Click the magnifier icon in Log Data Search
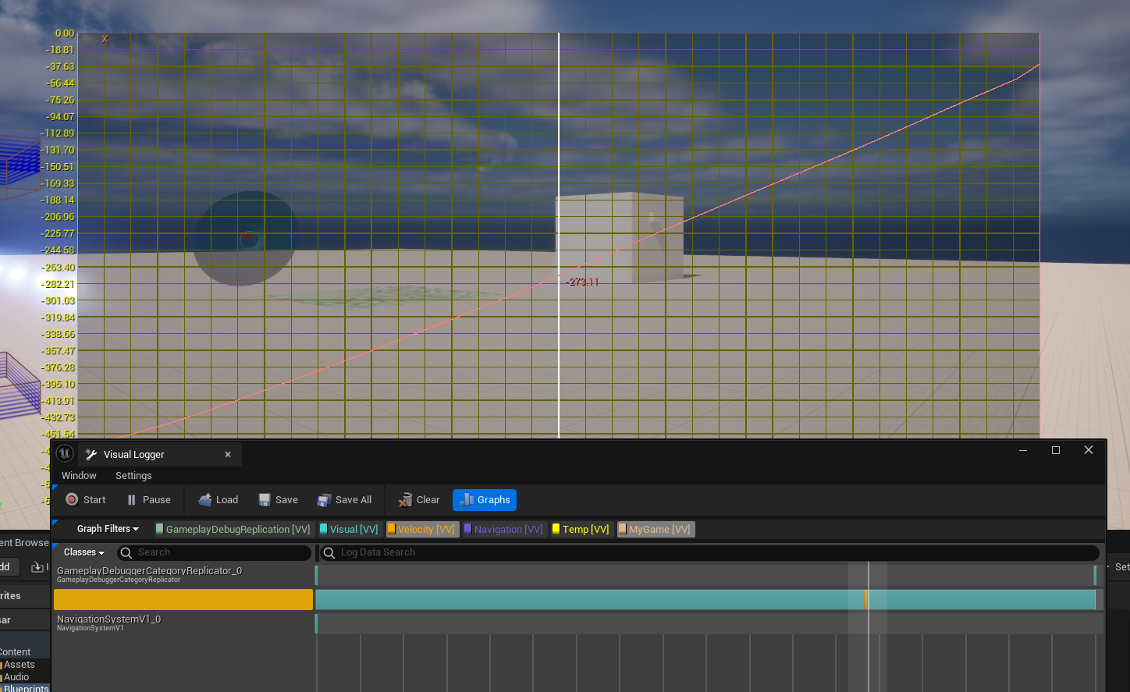 pos(329,552)
